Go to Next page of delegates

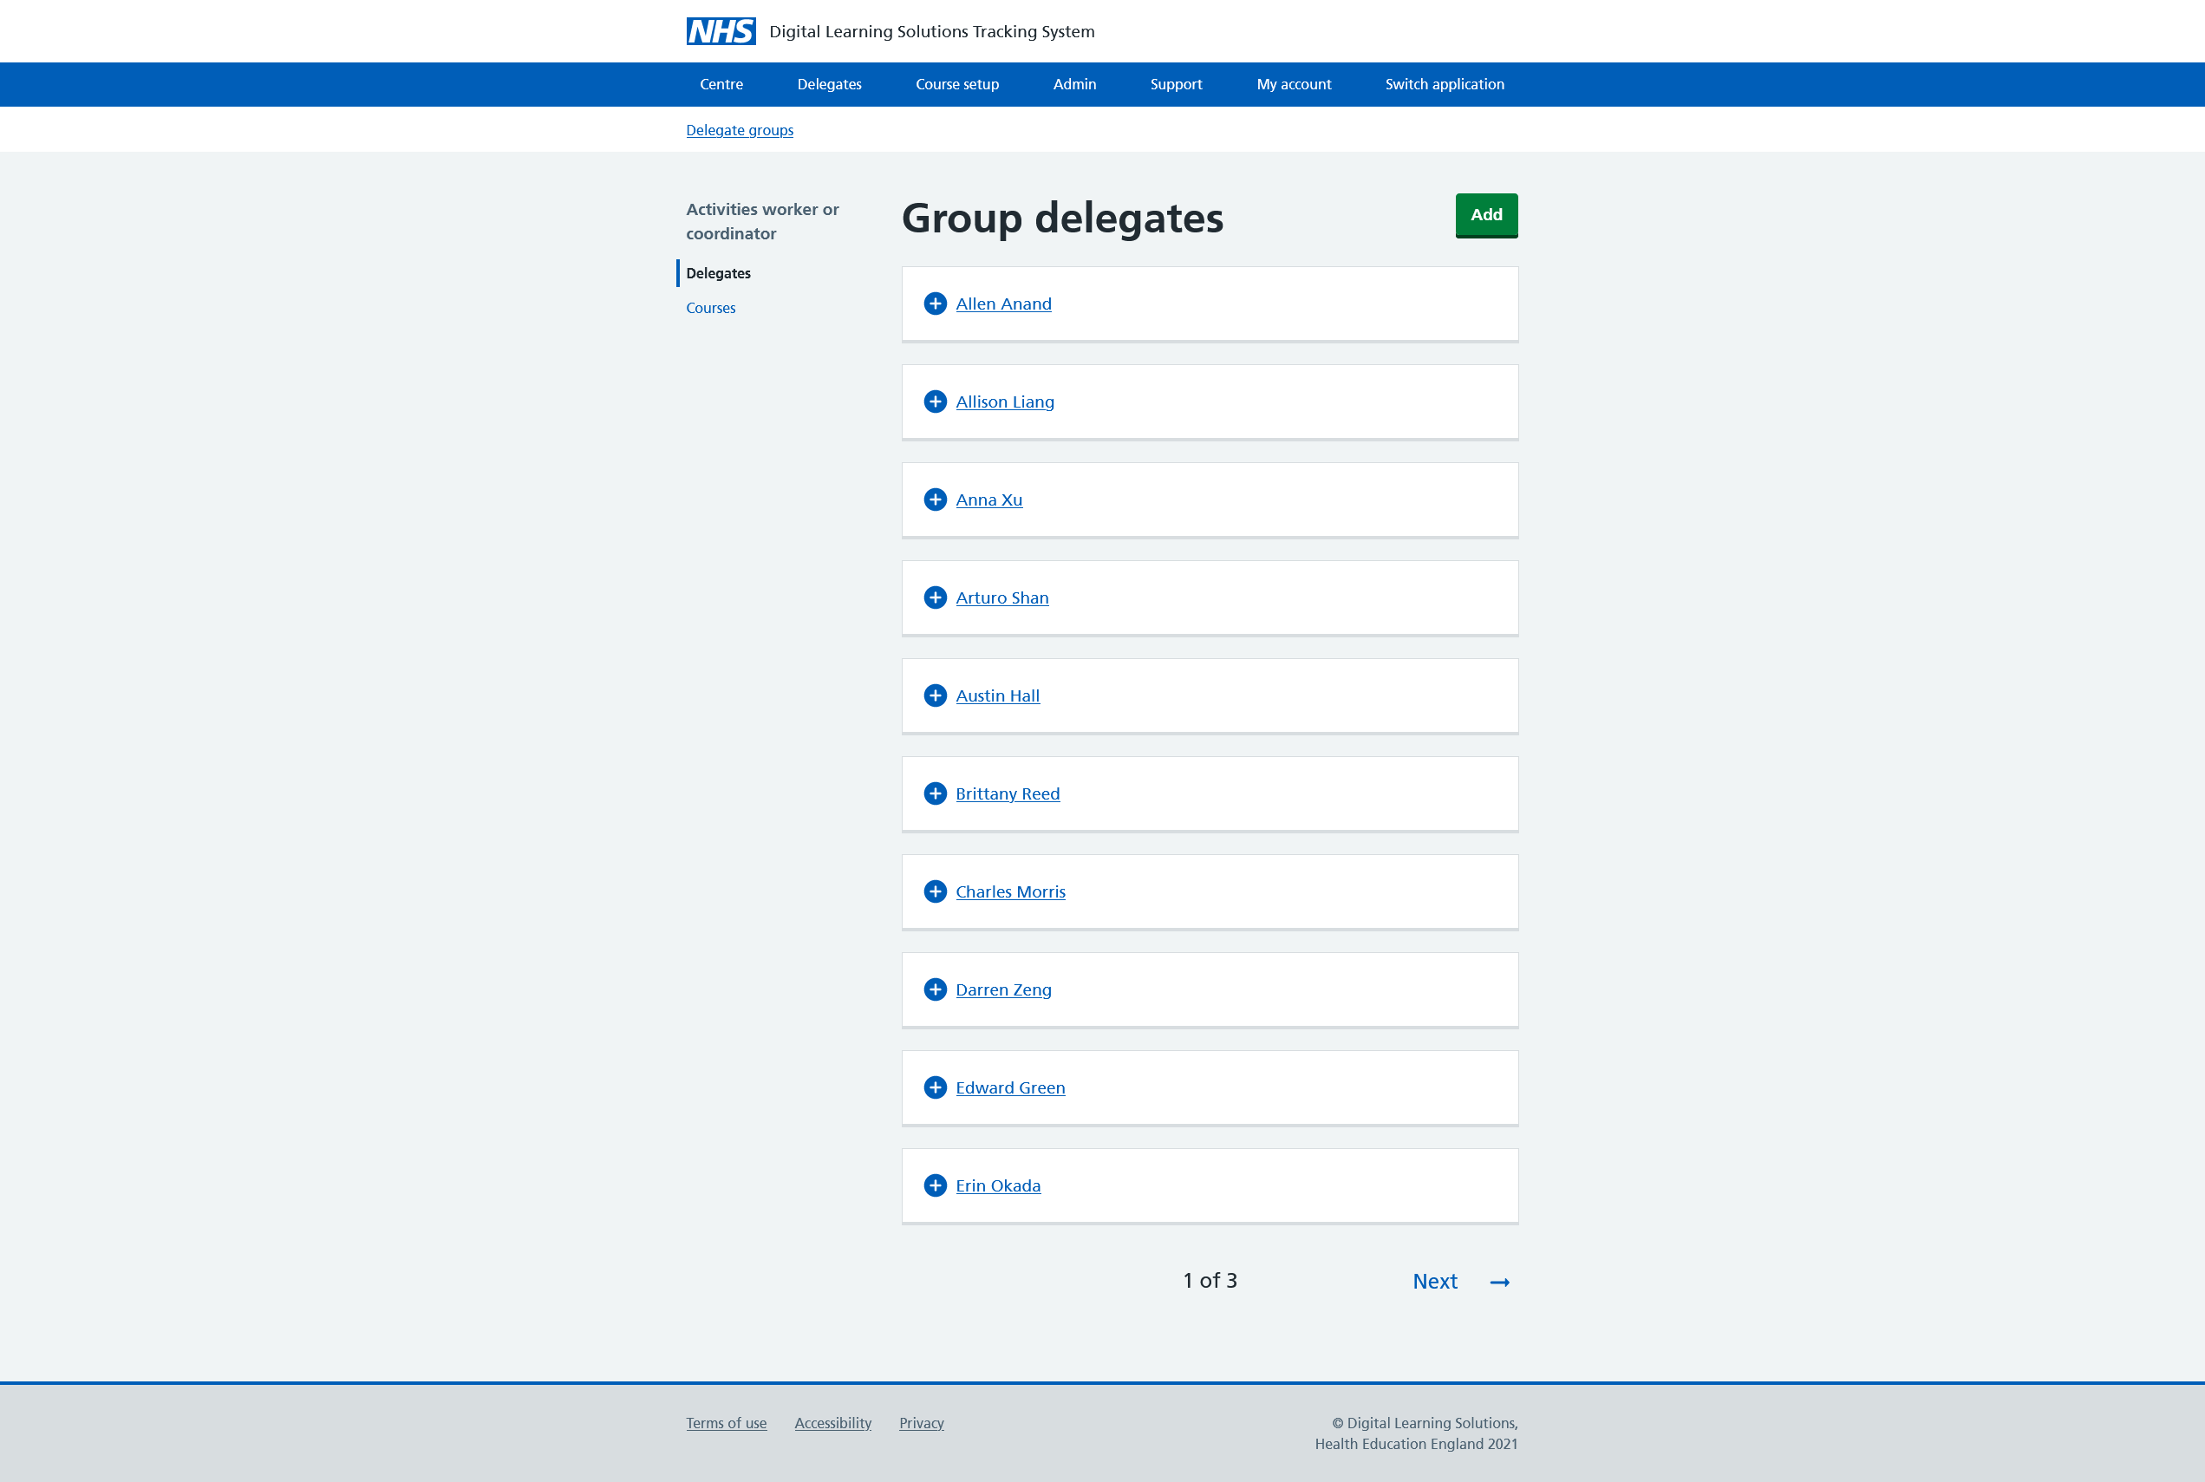pyautogui.click(x=1435, y=1282)
